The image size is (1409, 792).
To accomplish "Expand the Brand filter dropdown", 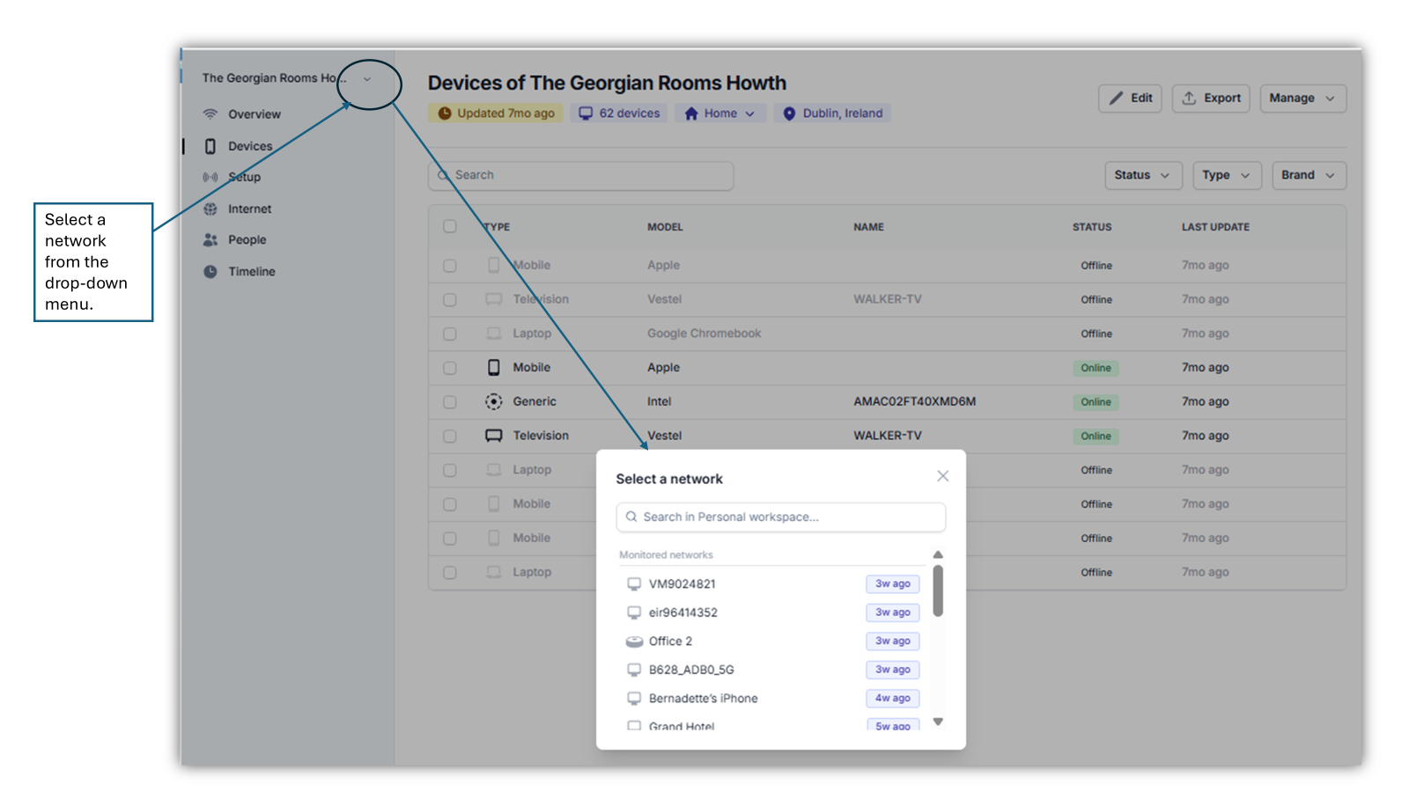I will tap(1308, 175).
